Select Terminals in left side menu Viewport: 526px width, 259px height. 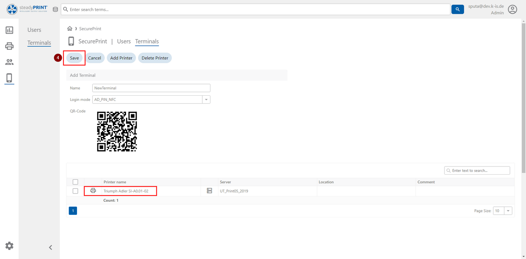39,43
